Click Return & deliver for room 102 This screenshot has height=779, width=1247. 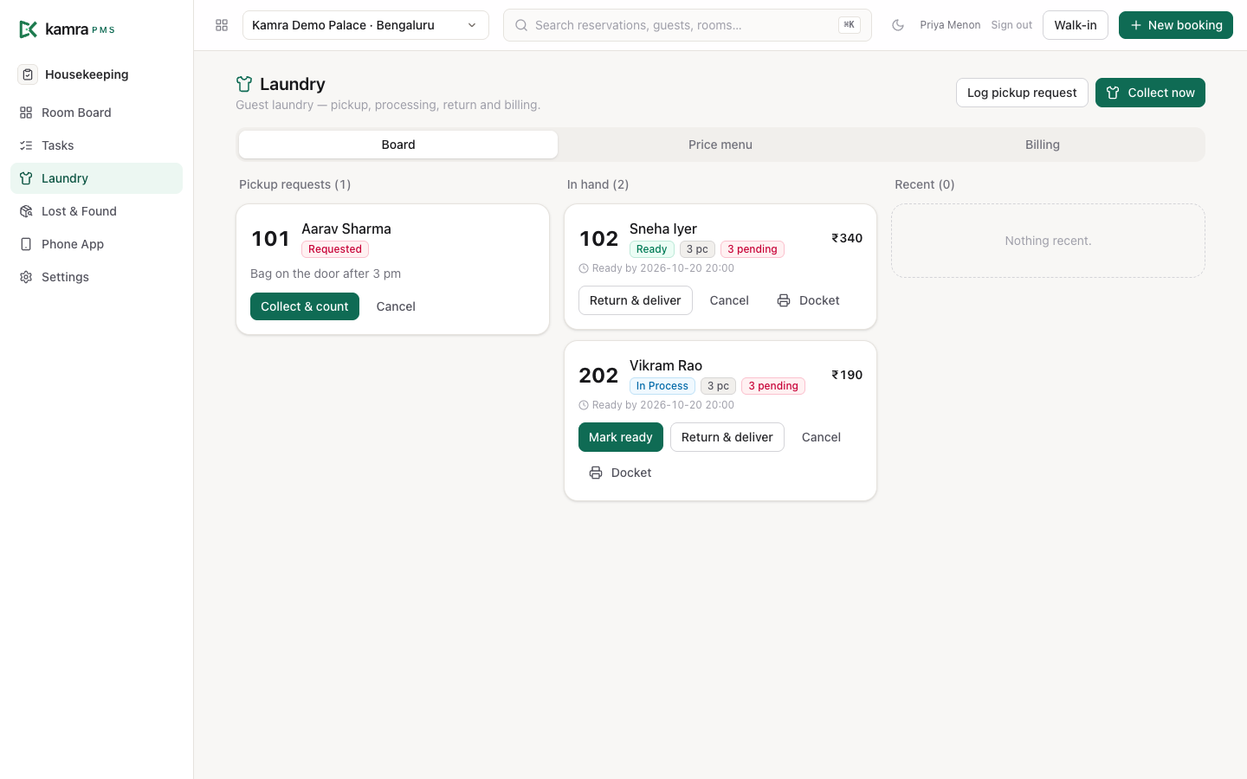(x=636, y=300)
